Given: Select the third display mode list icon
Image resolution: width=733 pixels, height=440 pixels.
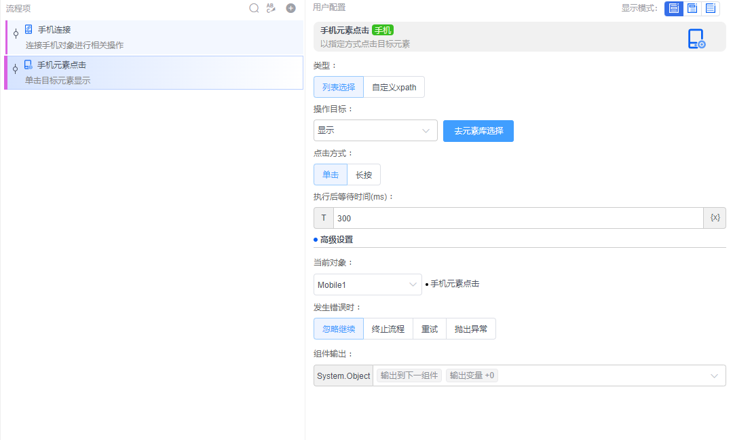Looking at the screenshot, I should 710,8.
